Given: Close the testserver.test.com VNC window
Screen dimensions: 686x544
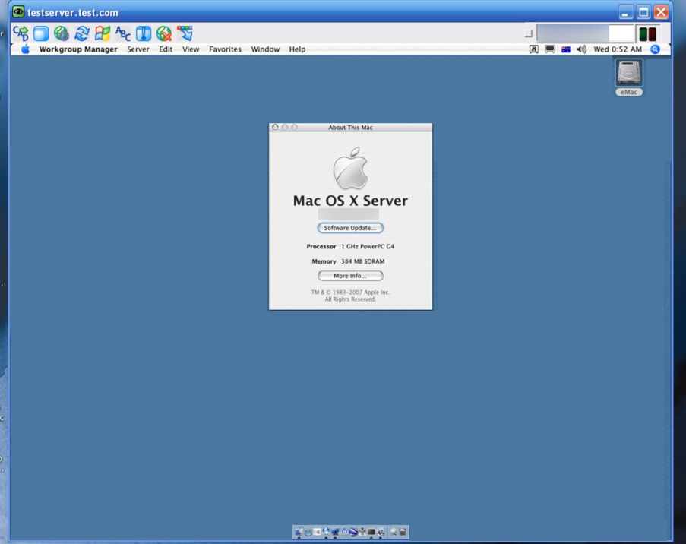Looking at the screenshot, I should [661, 12].
